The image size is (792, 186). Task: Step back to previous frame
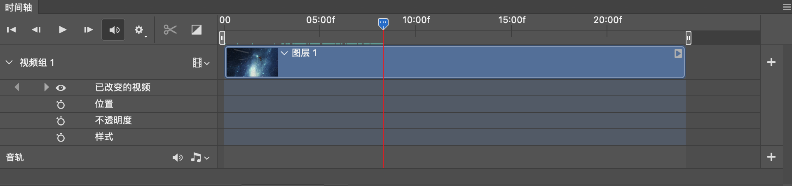37,30
